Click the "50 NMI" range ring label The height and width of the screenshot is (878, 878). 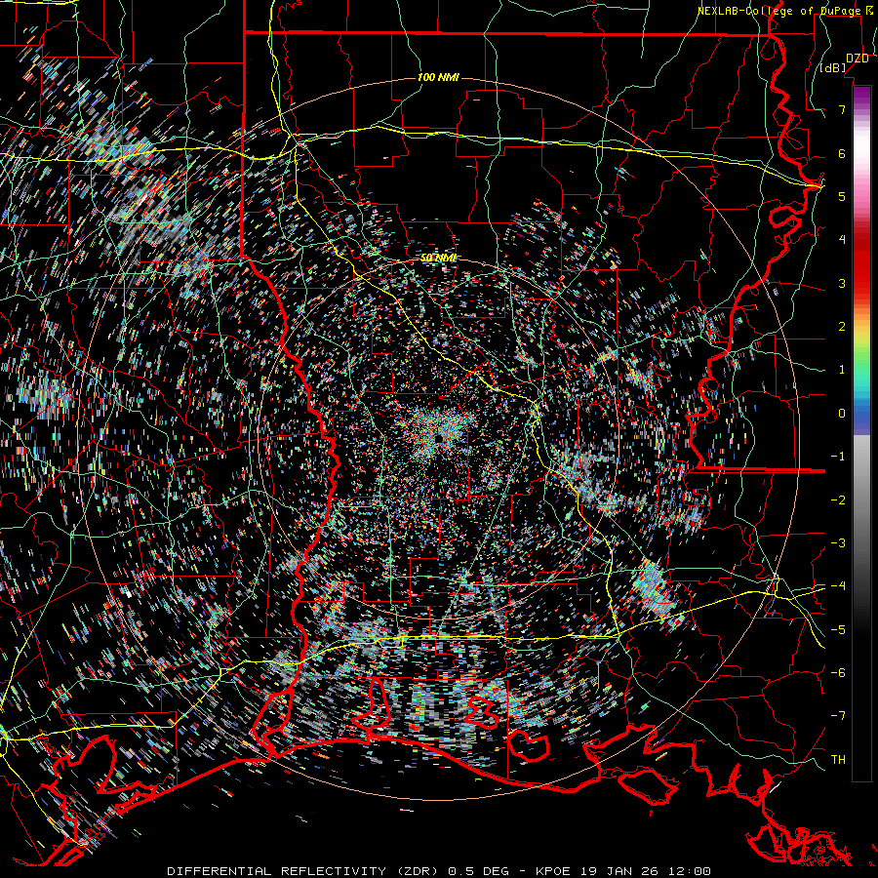pos(438,258)
